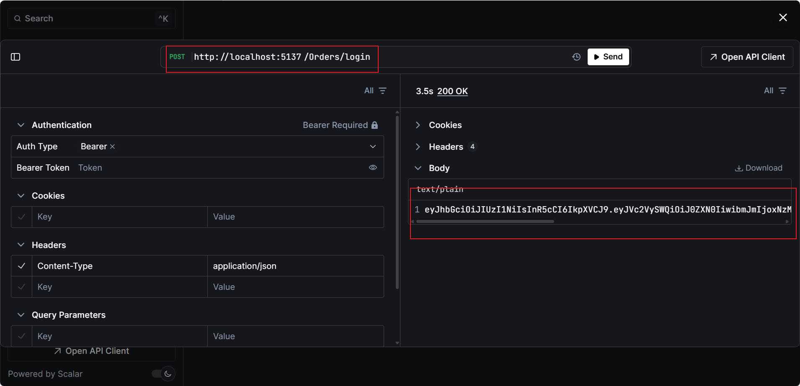
Task: Toggle the sidebar panel icon
Action: click(15, 57)
